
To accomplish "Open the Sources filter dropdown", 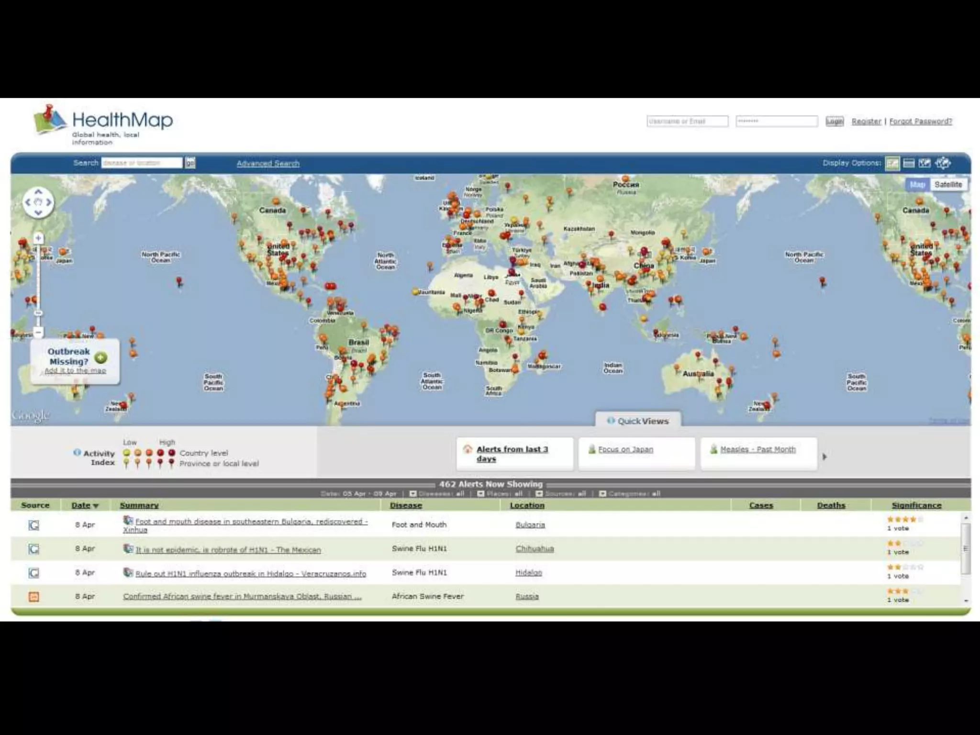I will (539, 493).
